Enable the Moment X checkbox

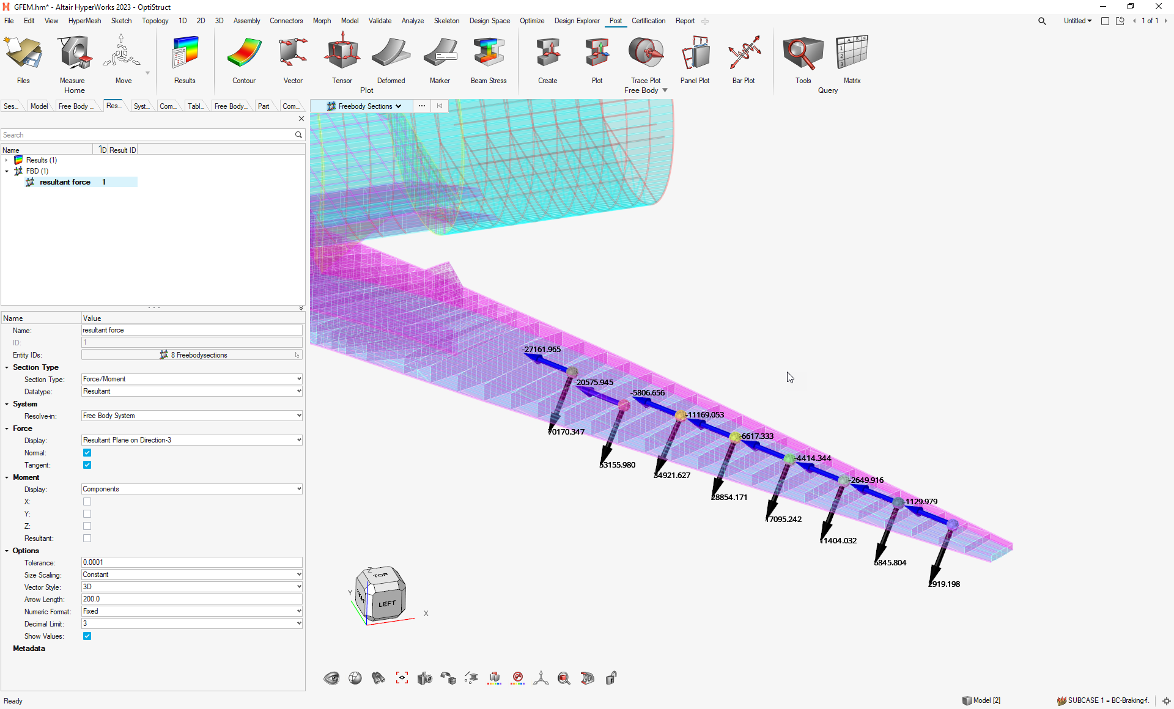pos(87,502)
